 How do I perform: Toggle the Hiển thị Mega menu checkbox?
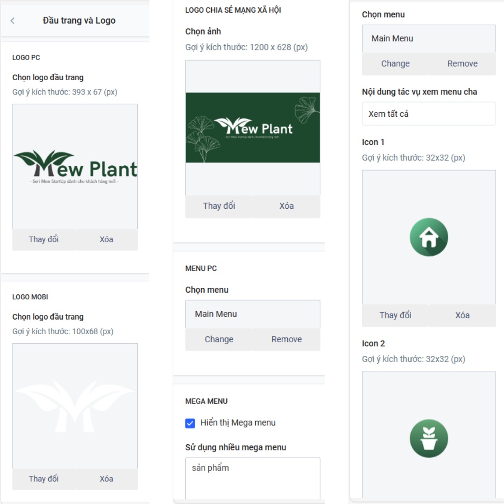tap(190, 423)
